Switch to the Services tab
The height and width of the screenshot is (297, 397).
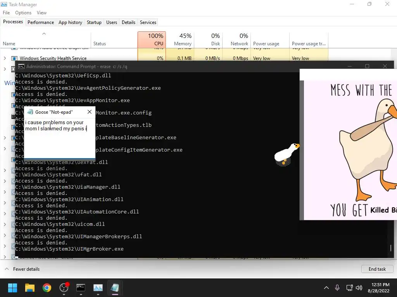coord(148,22)
